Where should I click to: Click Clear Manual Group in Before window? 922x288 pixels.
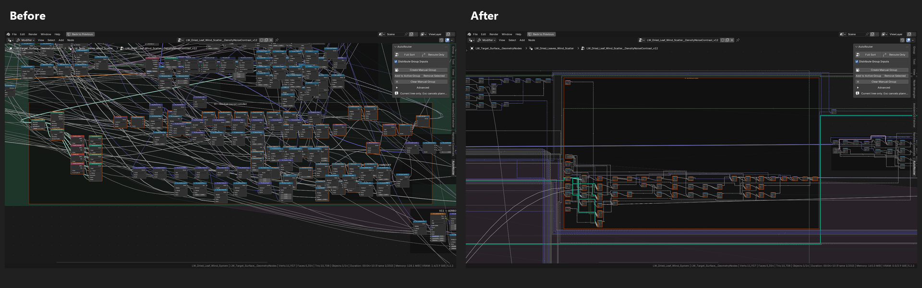click(421, 82)
